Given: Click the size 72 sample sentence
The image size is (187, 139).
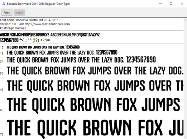Looking at the screenshot, I should pos(95,129).
